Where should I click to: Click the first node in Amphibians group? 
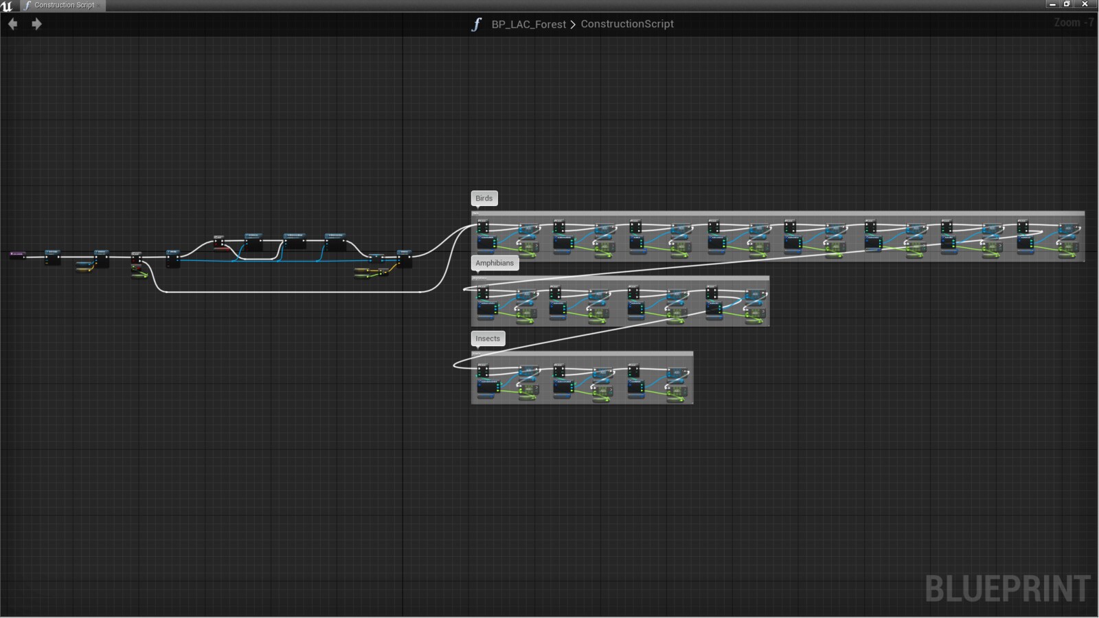483,293
